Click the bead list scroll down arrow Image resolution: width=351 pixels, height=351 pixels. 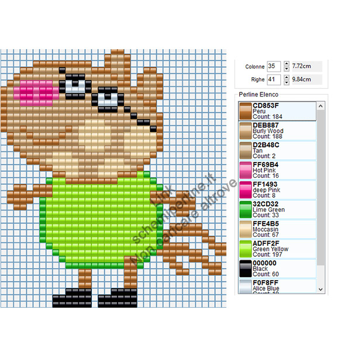pyautogui.click(x=321, y=289)
